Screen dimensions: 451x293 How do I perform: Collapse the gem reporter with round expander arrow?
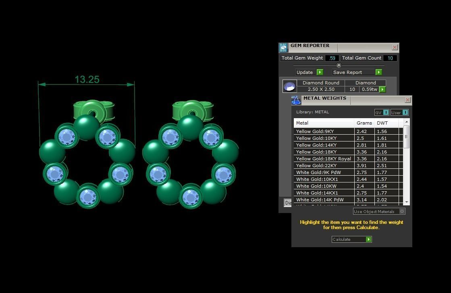[339, 65]
